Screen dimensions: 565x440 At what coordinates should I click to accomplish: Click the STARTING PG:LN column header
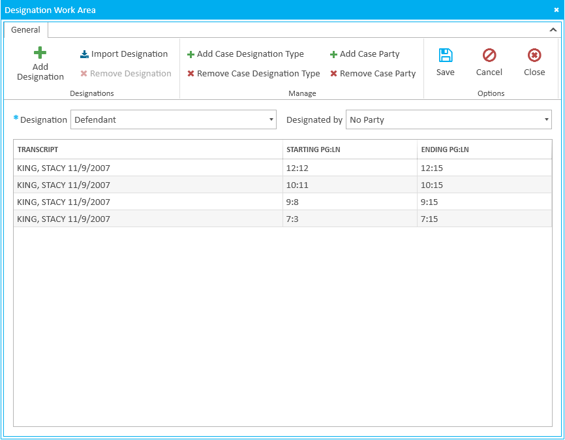click(350, 149)
